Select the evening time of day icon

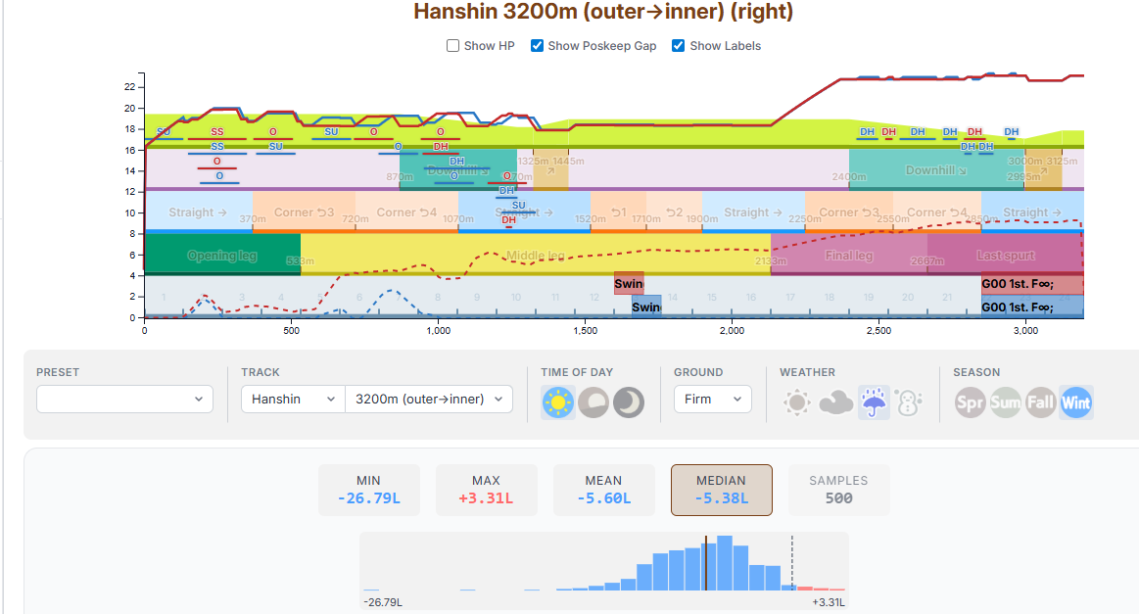point(593,401)
